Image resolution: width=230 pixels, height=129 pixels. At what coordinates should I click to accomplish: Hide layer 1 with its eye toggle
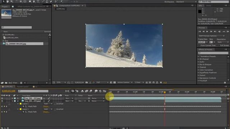point(2,98)
